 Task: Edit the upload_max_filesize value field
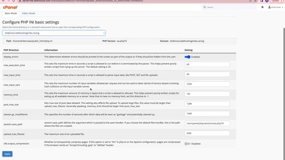[207, 133]
